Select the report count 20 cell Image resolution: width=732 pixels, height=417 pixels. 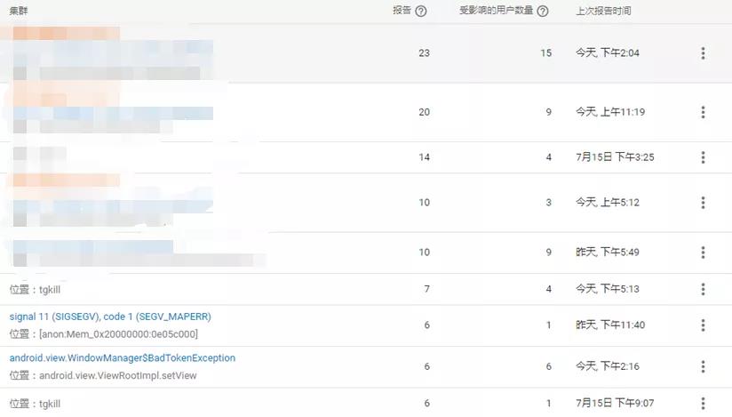(x=424, y=112)
